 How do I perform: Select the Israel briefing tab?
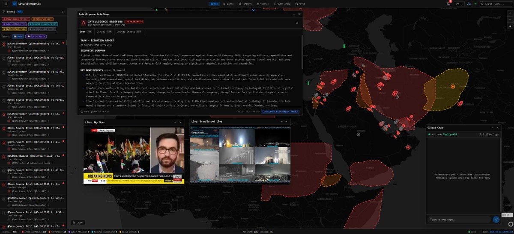click(105, 32)
